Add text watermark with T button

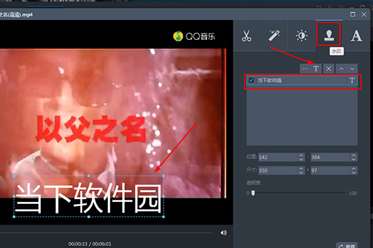click(316, 69)
